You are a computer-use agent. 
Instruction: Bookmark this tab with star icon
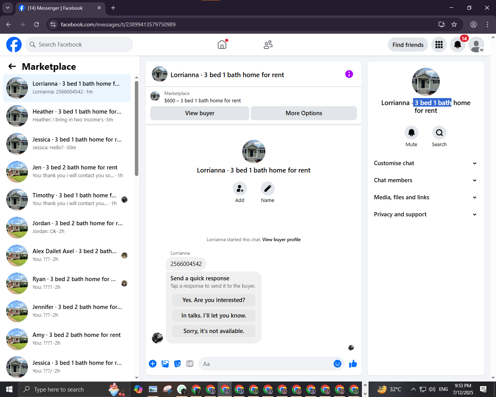454,24
